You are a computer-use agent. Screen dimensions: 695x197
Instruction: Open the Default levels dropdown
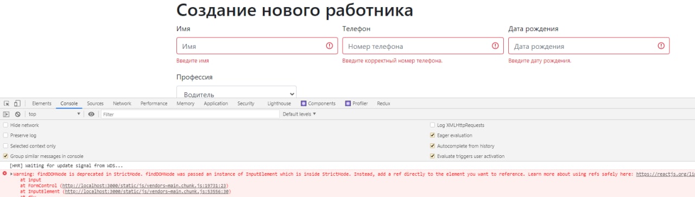point(299,115)
